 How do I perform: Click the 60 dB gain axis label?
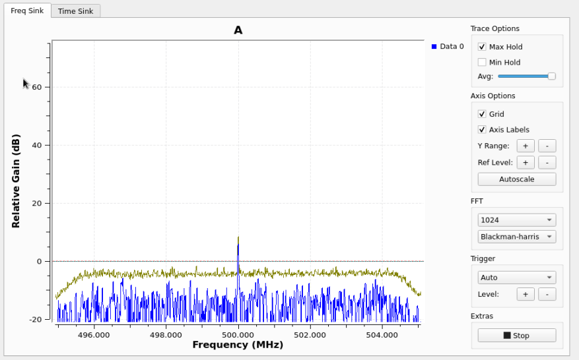point(37,88)
